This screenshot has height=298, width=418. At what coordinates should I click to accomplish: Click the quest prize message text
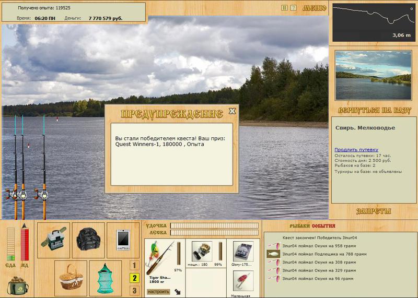(x=170, y=141)
